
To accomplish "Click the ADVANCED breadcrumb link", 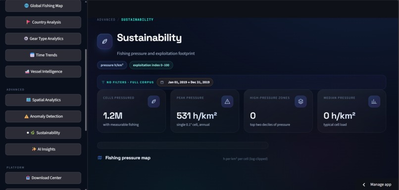I will 106,20.
